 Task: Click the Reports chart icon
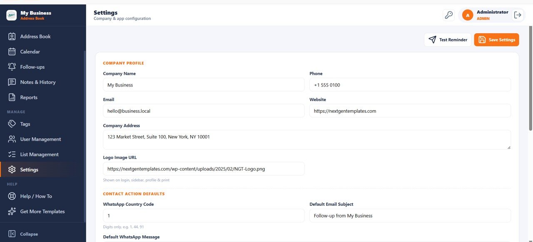coord(12,97)
